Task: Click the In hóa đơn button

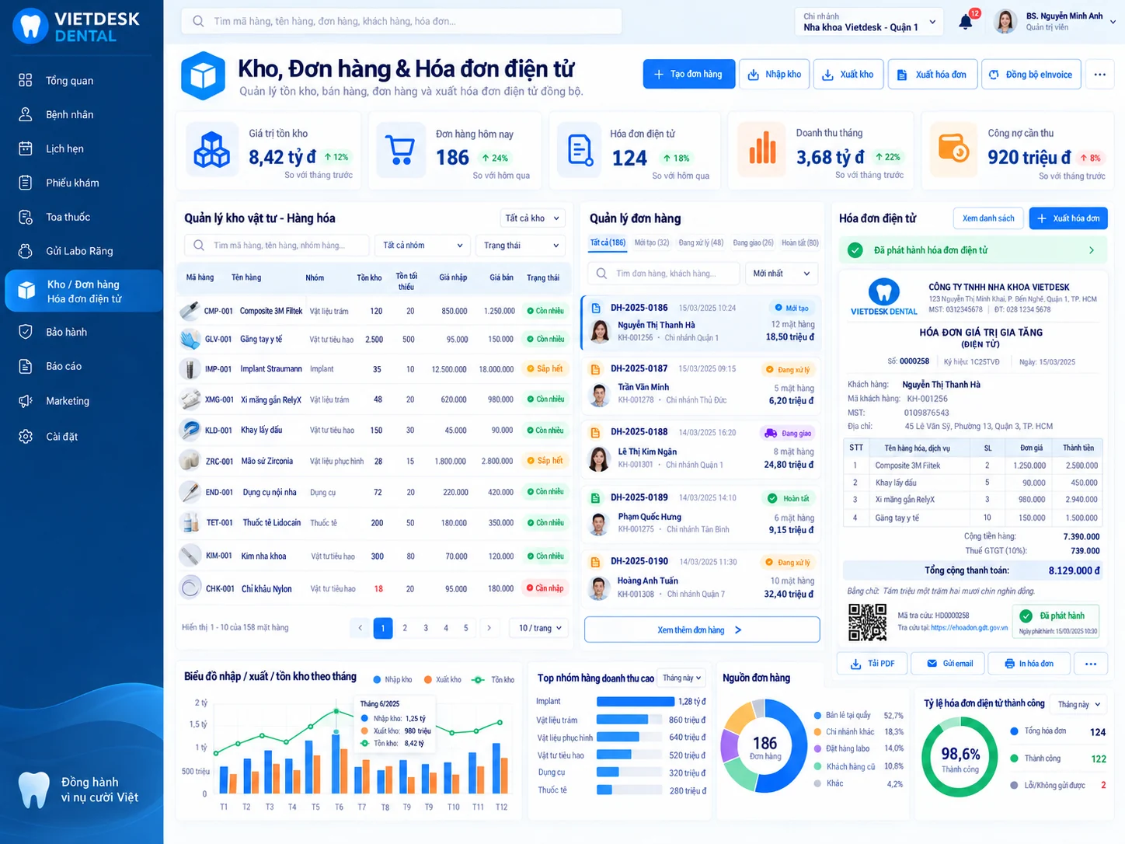Action: 1029,664
